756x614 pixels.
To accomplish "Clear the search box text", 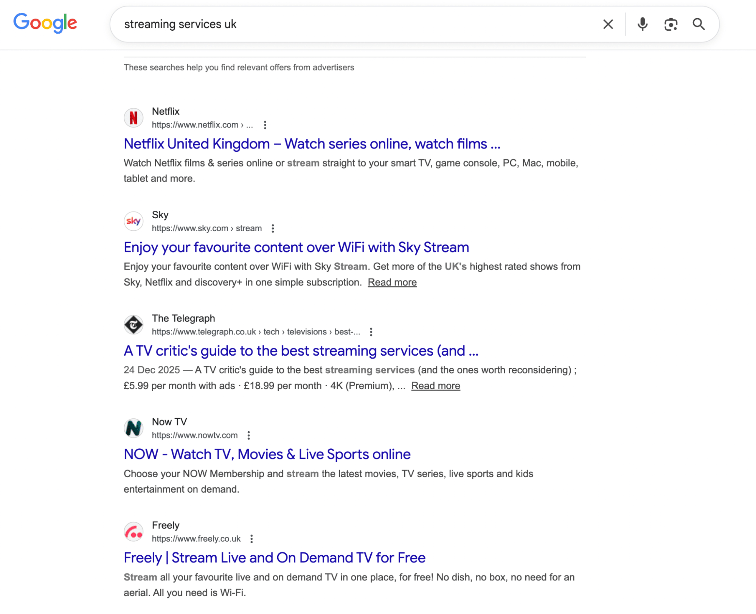I will pyautogui.click(x=608, y=24).
